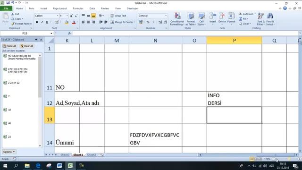This screenshot has width=302, height=170.
Task: Toggle align text left
Action: tap(83, 22)
